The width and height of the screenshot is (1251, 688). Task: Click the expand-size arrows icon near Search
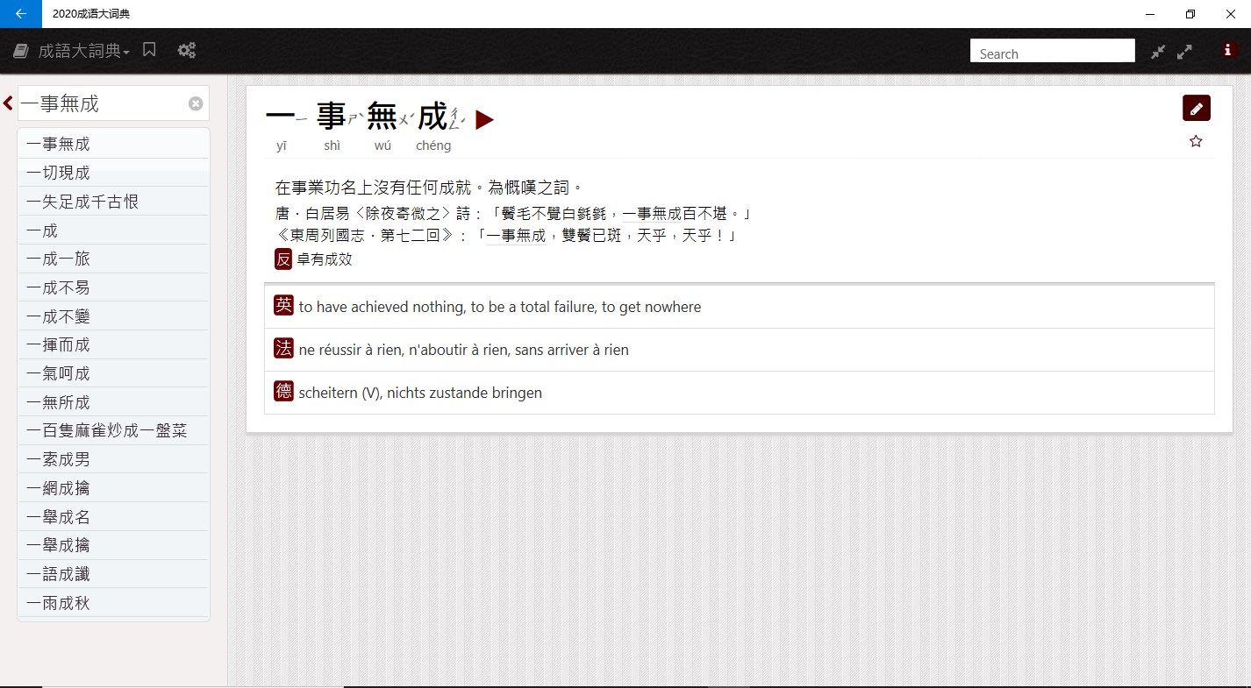(1185, 52)
